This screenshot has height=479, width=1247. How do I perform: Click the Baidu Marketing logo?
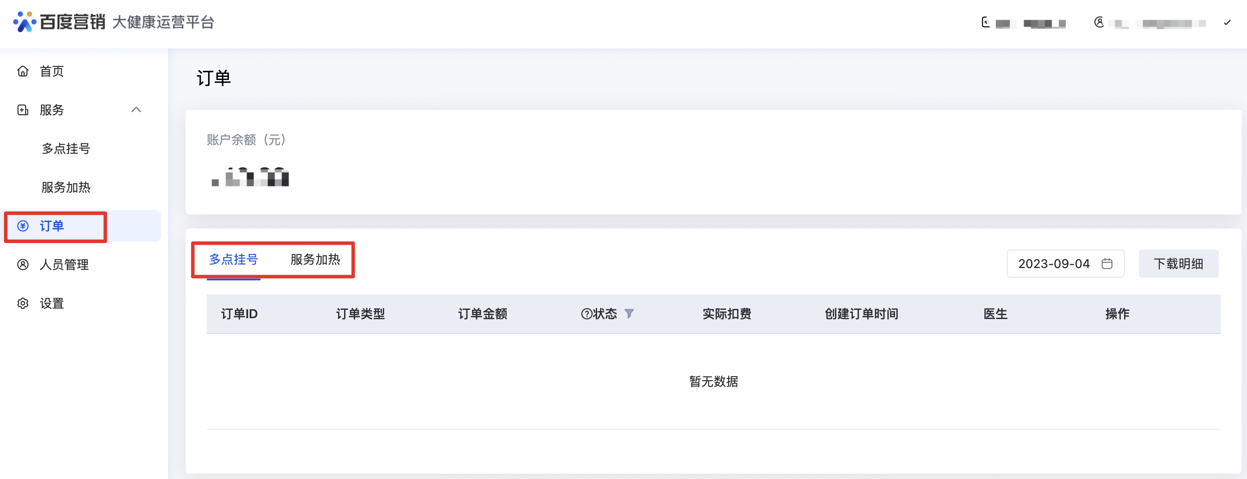click(x=59, y=22)
